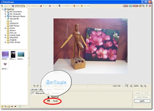The image size is (154, 111).
Task: Expand the My Documents tree node
Action: [x=5, y=12]
